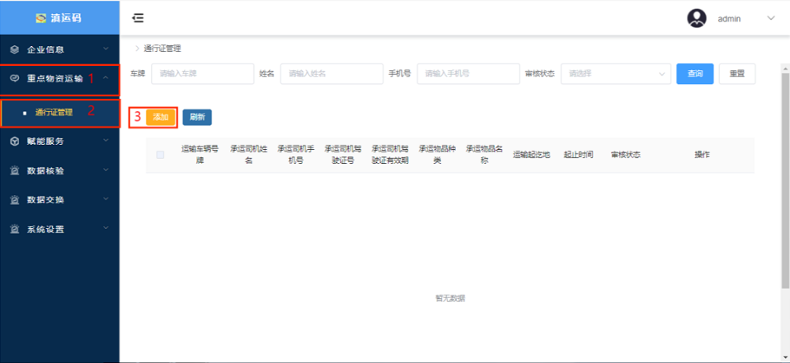
Task: Focus the 车牌 input field
Action: (x=202, y=74)
